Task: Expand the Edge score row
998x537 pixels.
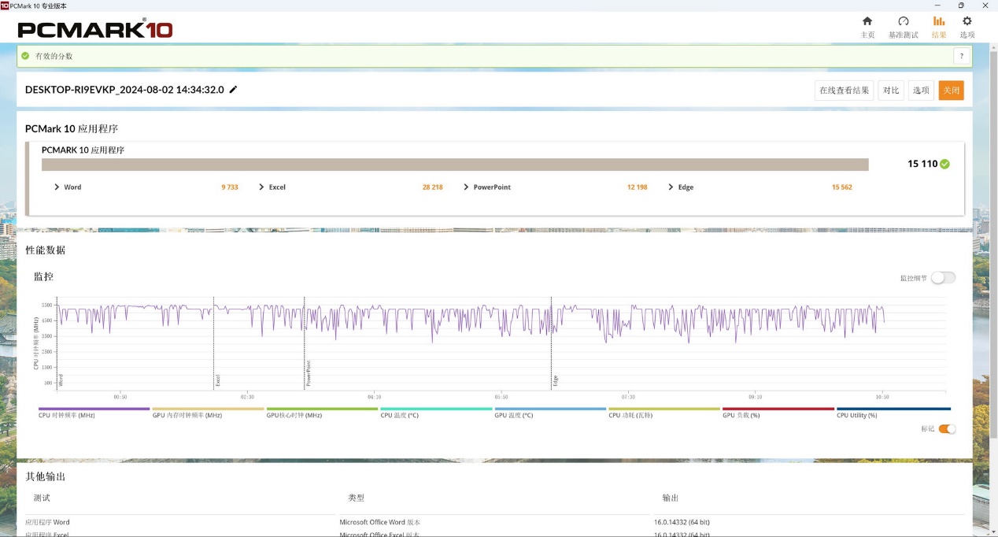Action: tap(671, 187)
